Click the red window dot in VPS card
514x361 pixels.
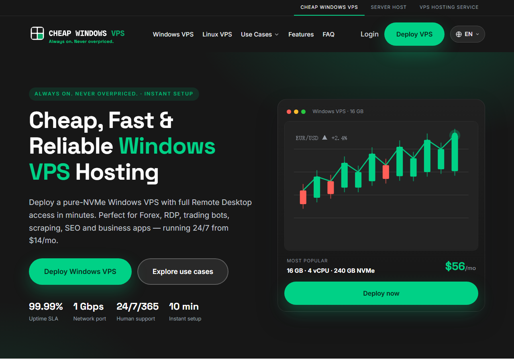coord(289,112)
